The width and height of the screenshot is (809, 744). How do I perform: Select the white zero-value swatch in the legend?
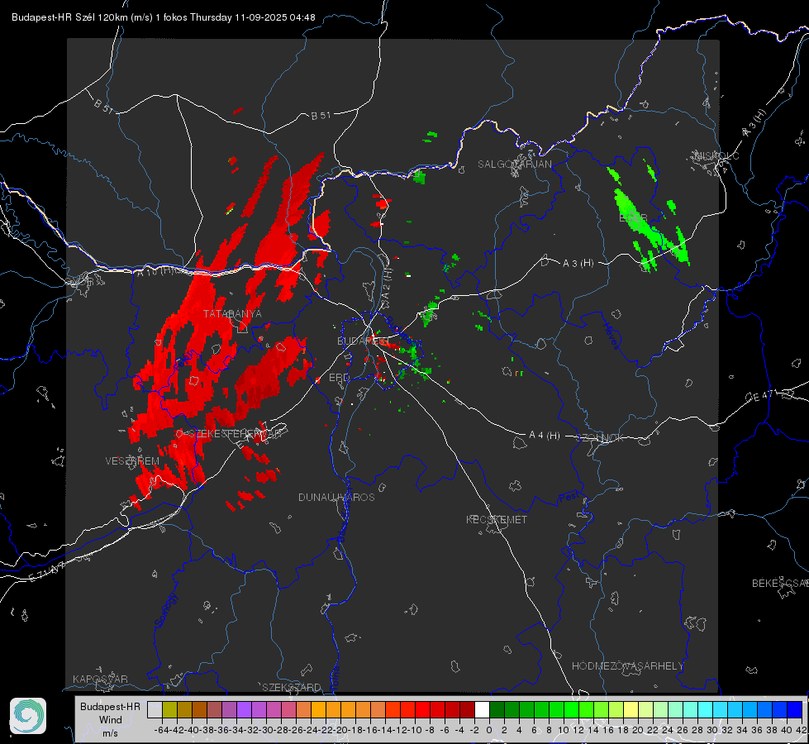(x=482, y=709)
